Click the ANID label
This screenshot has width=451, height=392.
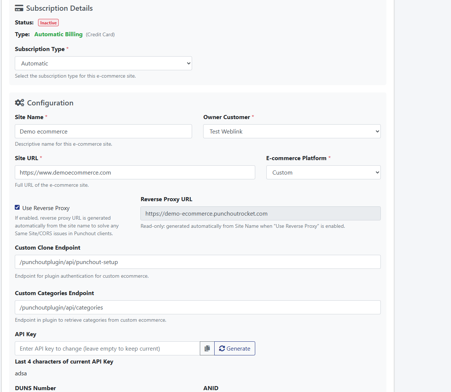(x=211, y=388)
